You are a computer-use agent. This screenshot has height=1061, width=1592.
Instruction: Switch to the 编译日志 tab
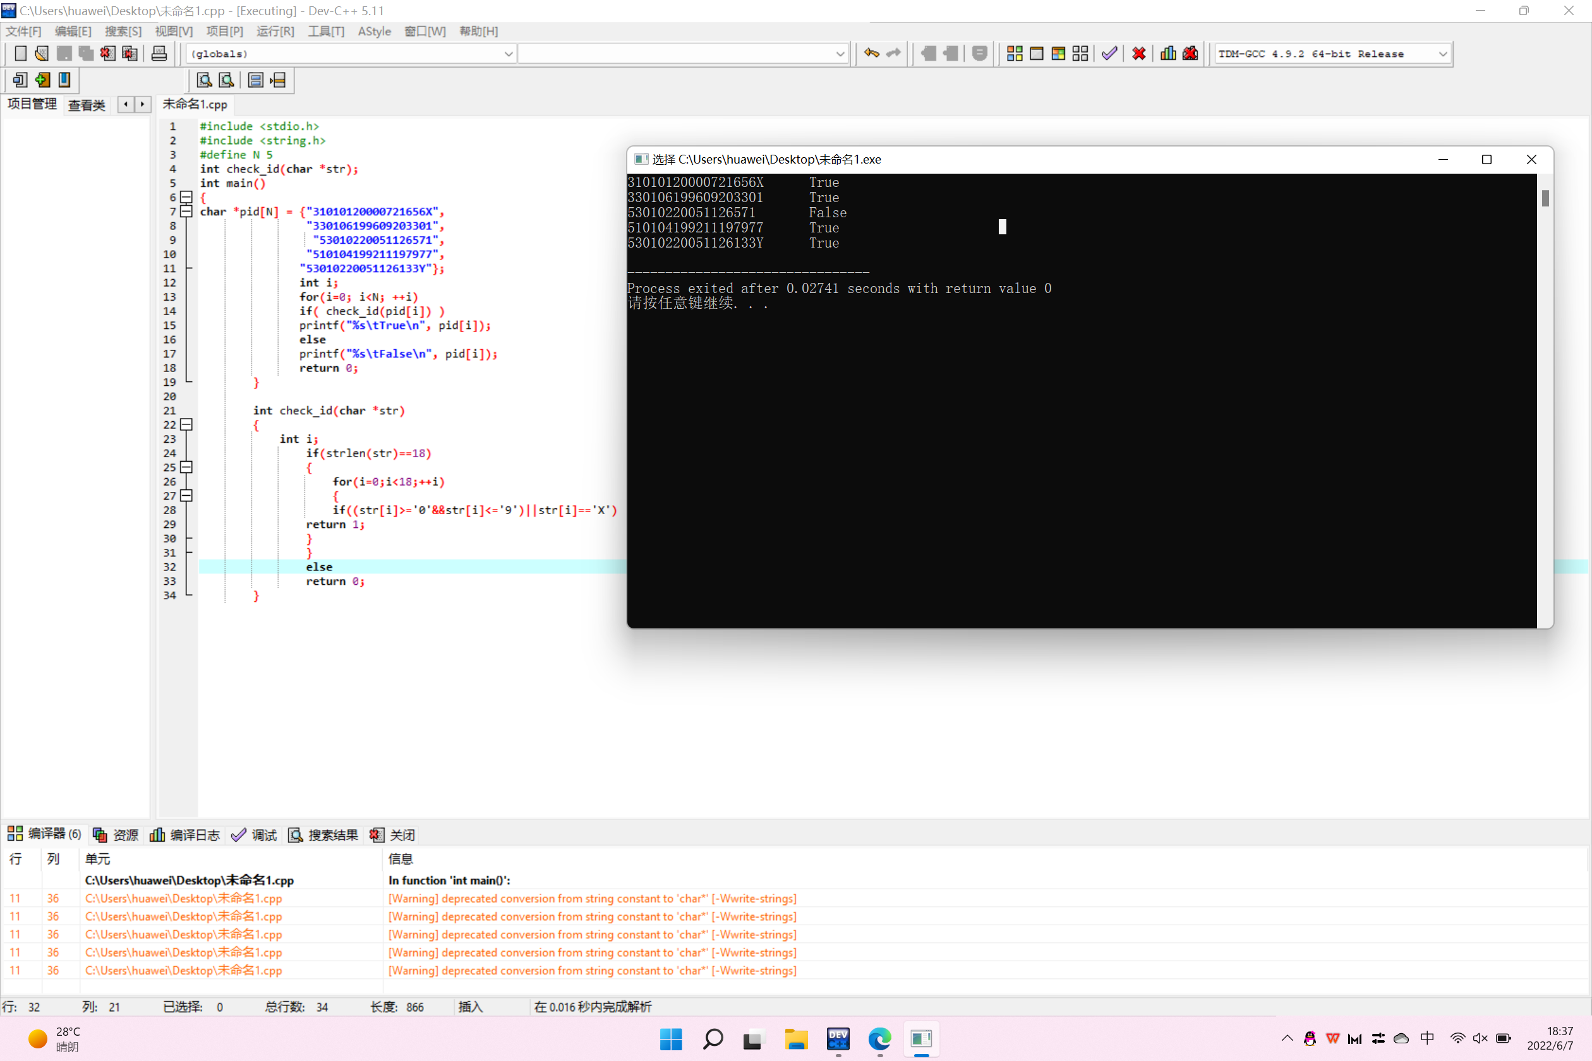coord(184,835)
